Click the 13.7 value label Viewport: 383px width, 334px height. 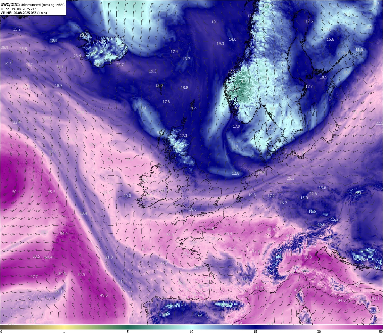186,59
